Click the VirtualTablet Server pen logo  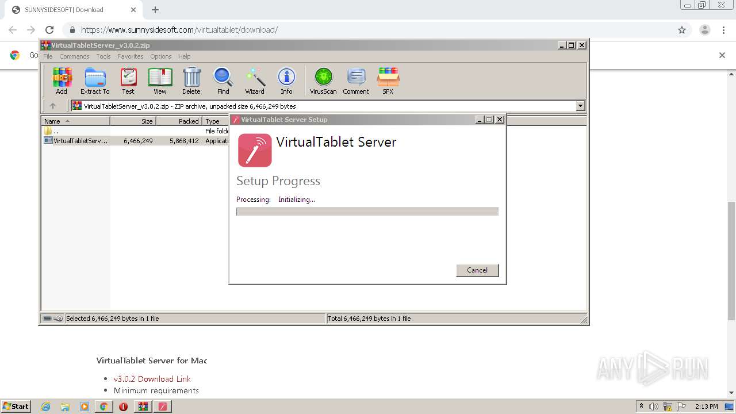coord(255,150)
